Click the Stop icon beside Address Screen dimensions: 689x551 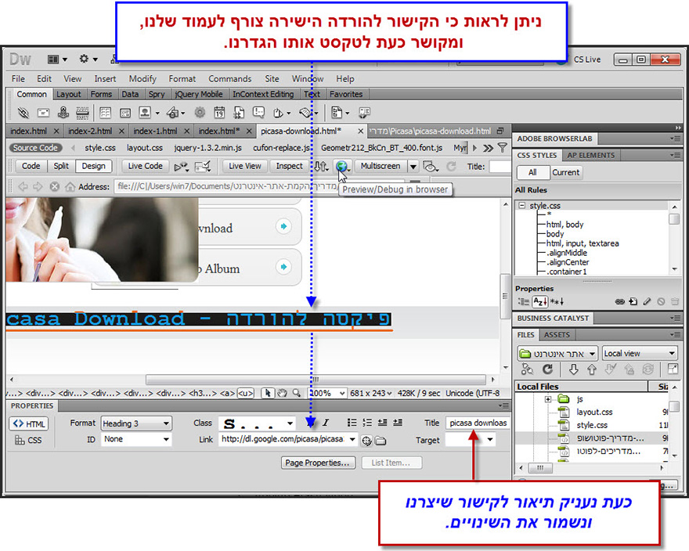tap(55, 187)
